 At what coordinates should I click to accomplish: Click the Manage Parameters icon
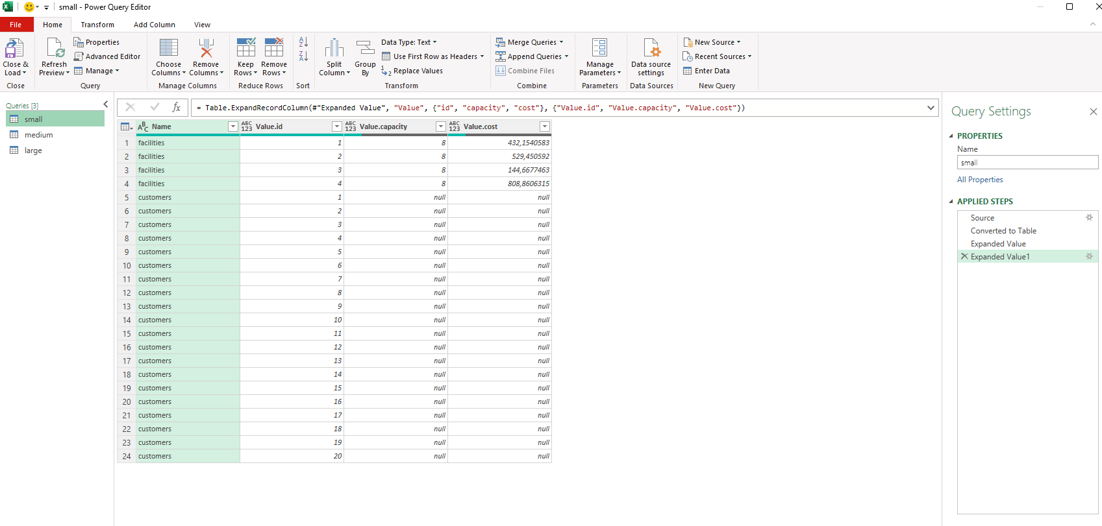coord(600,48)
